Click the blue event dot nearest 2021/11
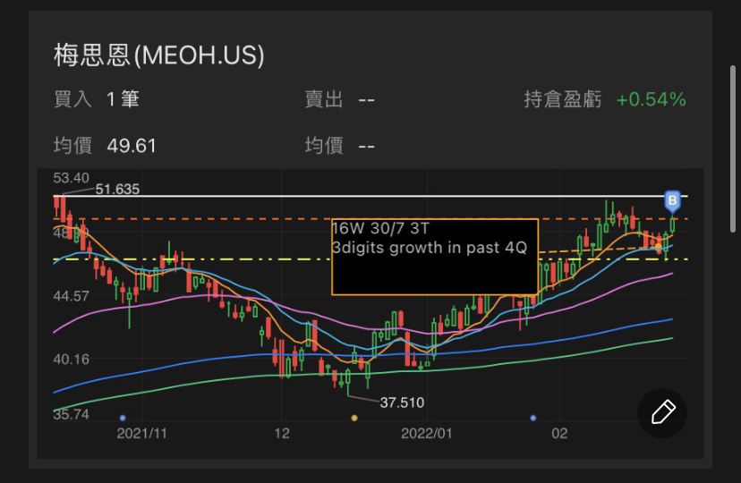 point(123,418)
